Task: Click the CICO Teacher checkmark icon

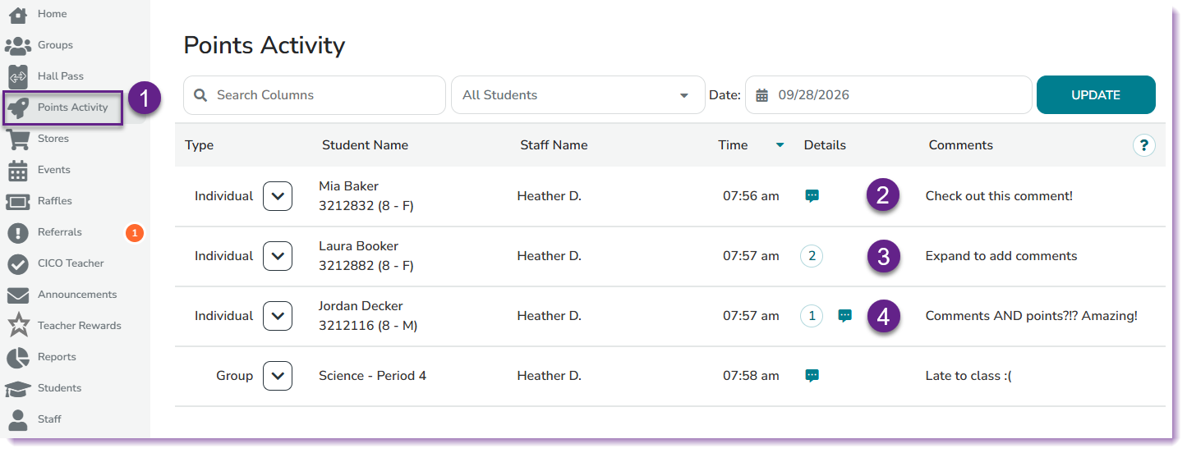Action: click(17, 263)
